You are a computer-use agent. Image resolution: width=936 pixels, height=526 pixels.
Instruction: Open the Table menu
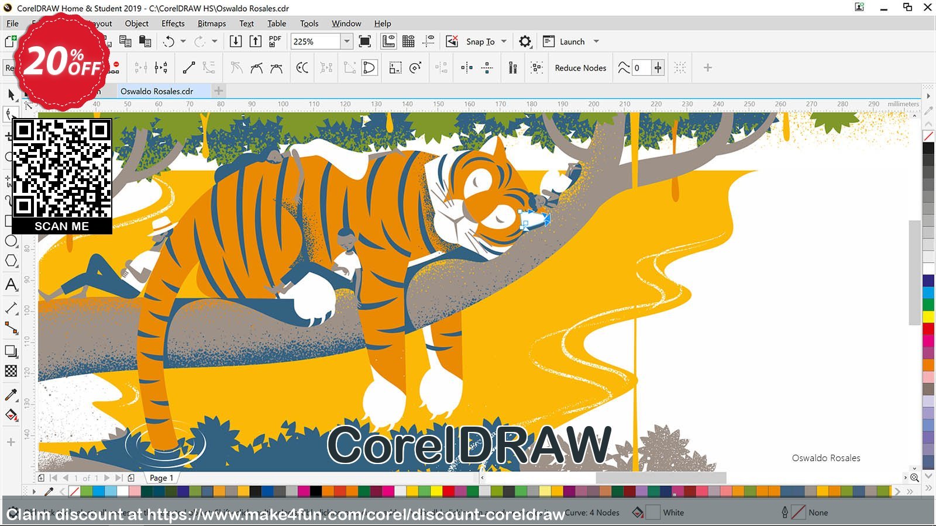click(277, 23)
